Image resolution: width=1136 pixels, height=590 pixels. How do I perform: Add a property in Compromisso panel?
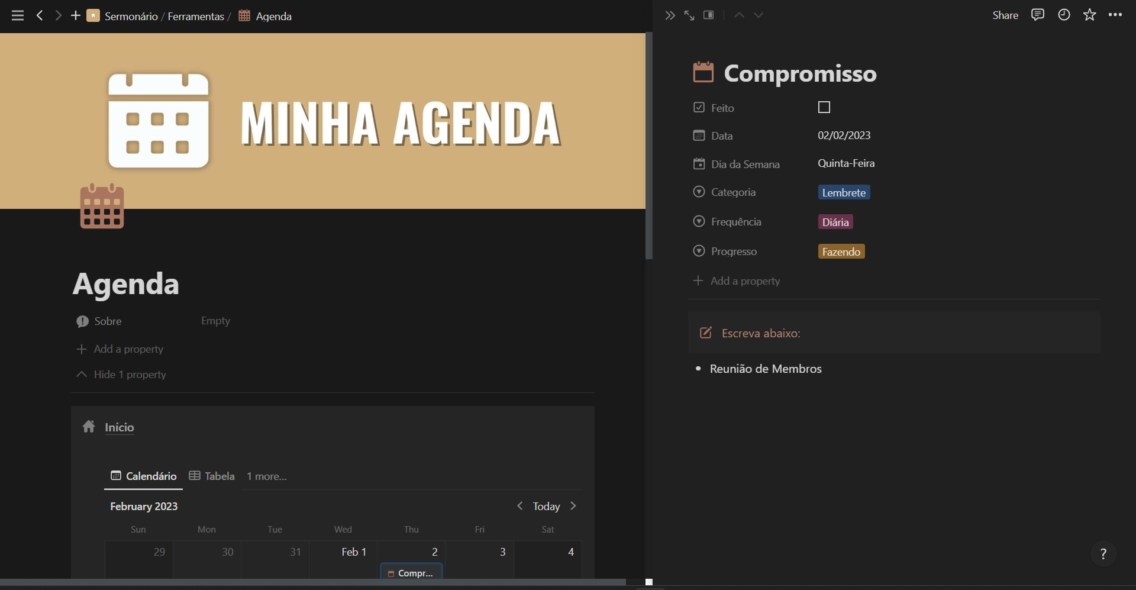(737, 281)
